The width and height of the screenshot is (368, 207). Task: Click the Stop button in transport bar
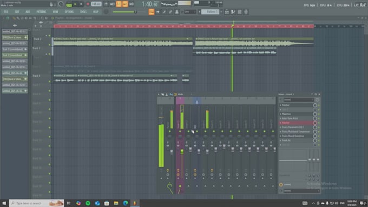point(81,4)
